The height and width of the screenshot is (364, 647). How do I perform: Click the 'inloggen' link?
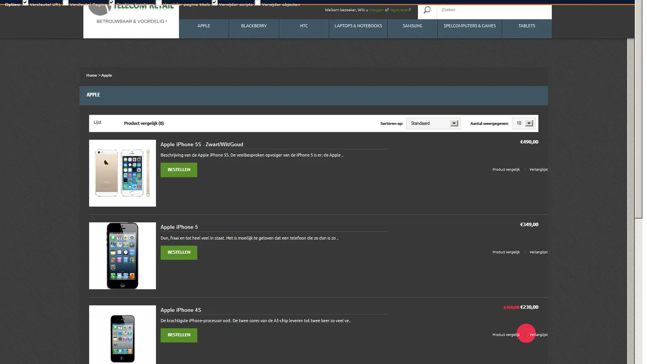[x=376, y=10]
